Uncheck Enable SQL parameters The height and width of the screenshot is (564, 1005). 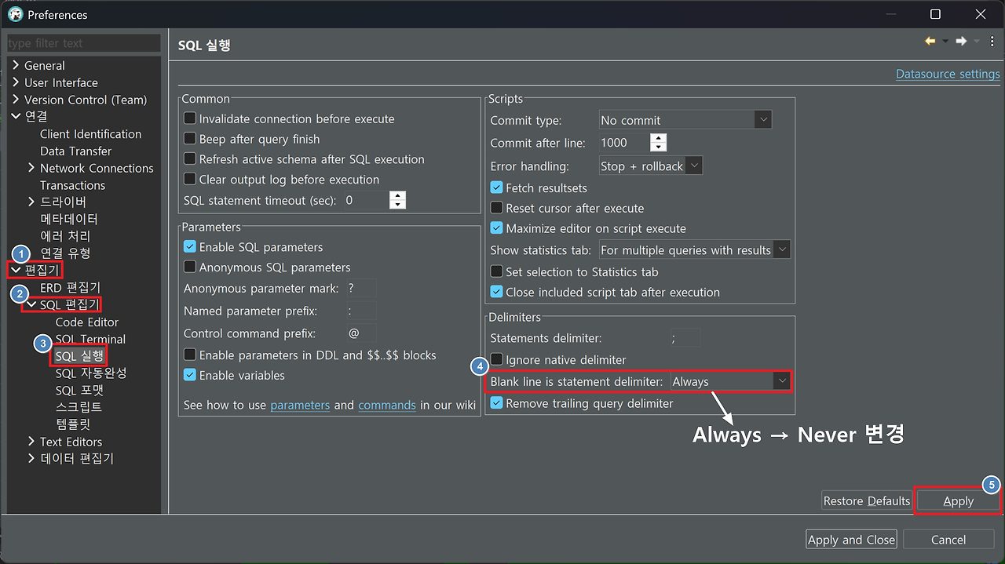click(x=189, y=246)
